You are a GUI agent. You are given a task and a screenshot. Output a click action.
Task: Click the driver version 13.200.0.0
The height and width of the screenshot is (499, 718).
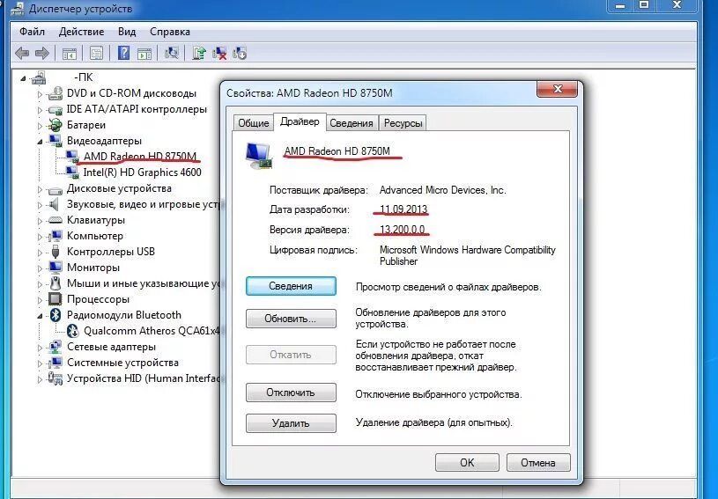402,230
